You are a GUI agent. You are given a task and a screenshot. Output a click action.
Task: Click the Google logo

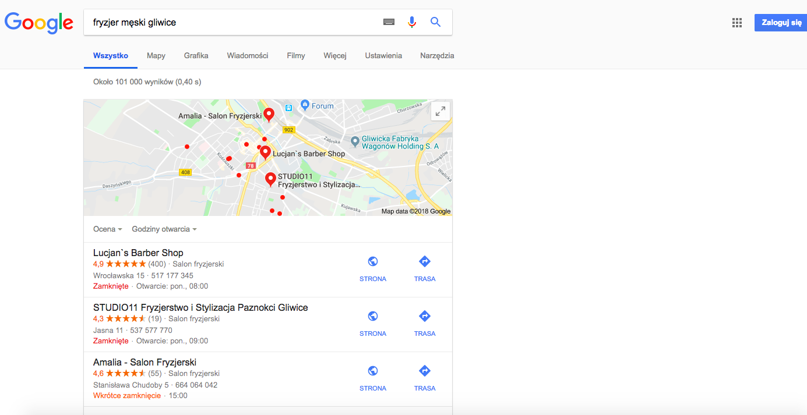(39, 23)
